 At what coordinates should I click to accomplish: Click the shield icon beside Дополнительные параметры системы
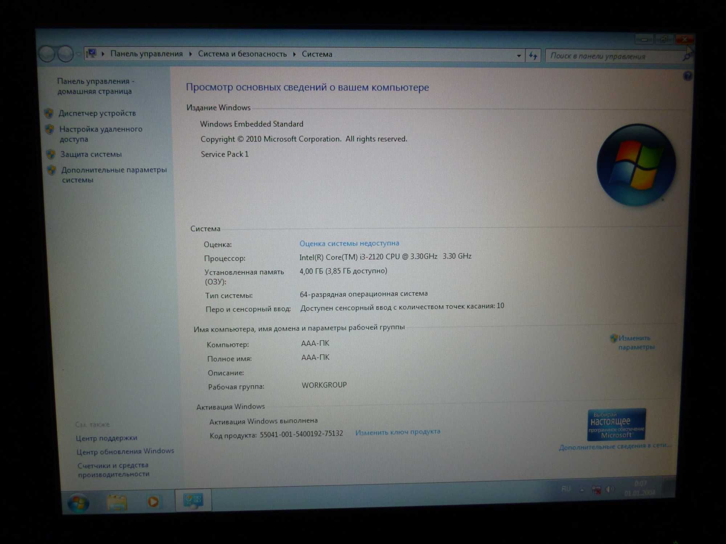coord(52,170)
